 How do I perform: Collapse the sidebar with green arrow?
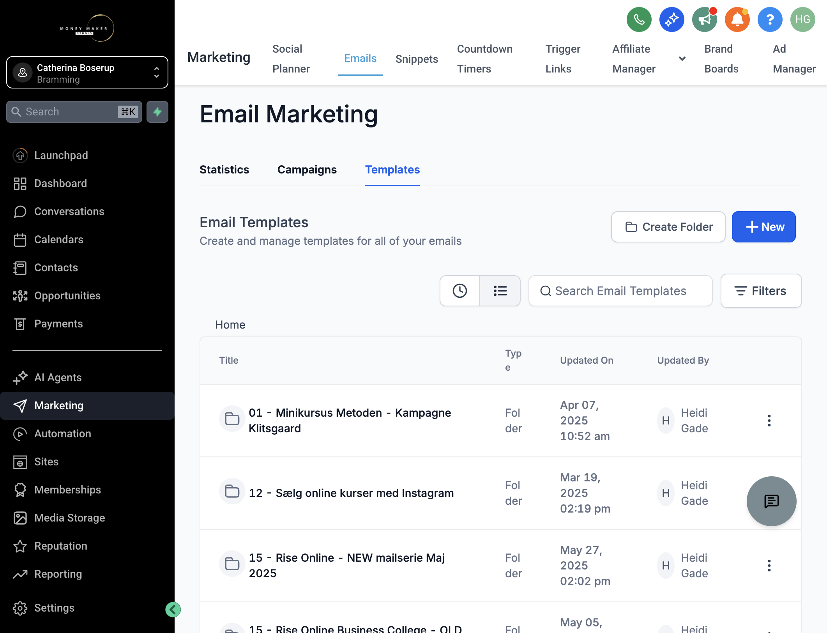coord(173,609)
